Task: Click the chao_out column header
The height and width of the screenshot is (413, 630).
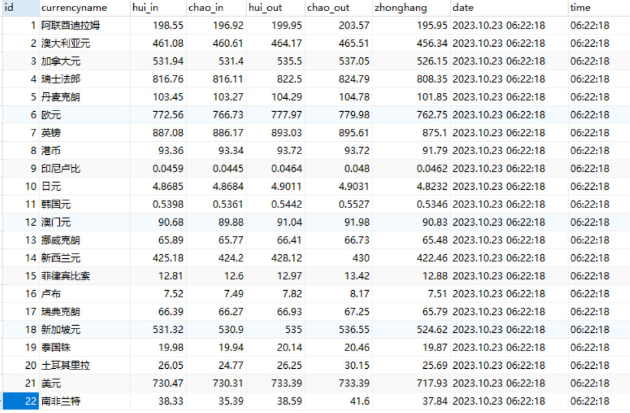Action: point(339,8)
